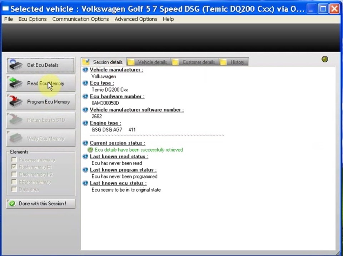Click the blue eye icon beside Vehicle manufacturer
Viewport: 343px width, 256px height.
click(x=85, y=70)
